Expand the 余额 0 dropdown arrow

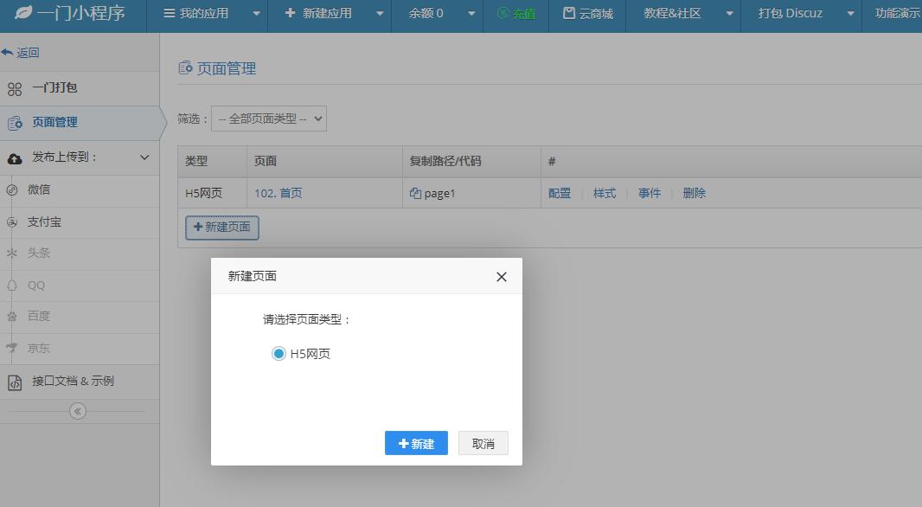click(x=471, y=14)
